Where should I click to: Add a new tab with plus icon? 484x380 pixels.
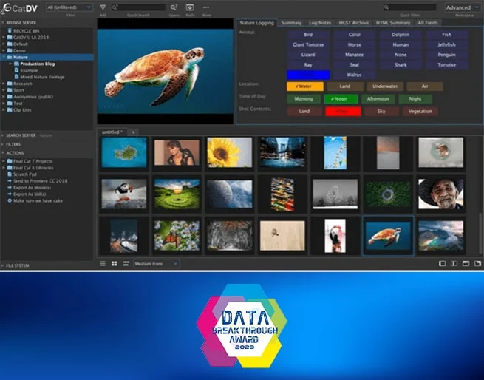pos(134,132)
